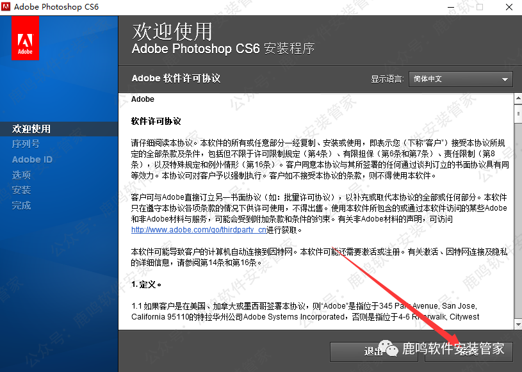Click the red Adobe logo in sidebar
Image resolution: width=522 pixels, height=372 pixels.
[25, 38]
